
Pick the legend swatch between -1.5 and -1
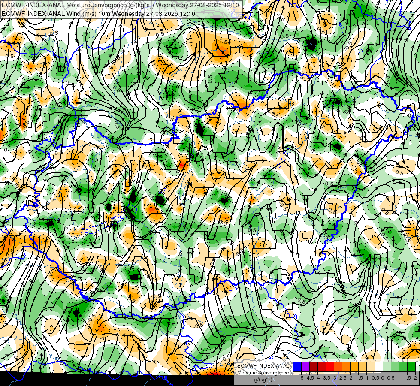363,367
